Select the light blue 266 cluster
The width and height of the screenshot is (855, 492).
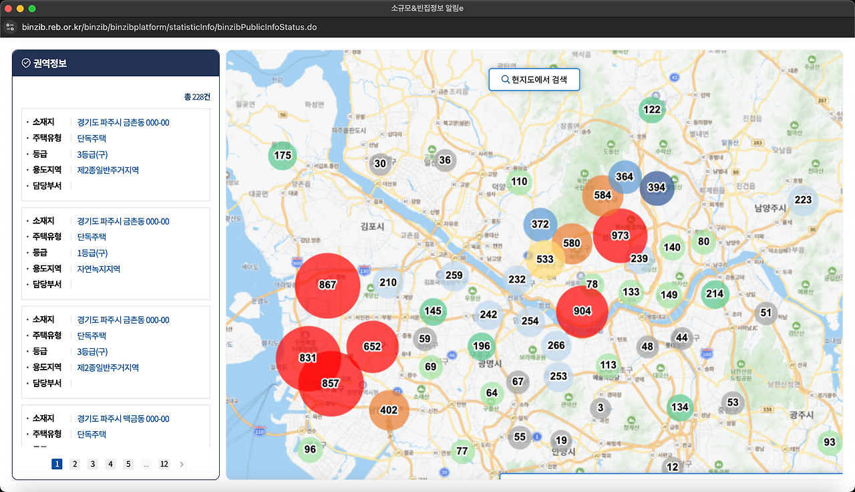(556, 346)
